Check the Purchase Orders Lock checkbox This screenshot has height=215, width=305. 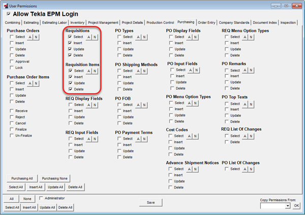12,68
